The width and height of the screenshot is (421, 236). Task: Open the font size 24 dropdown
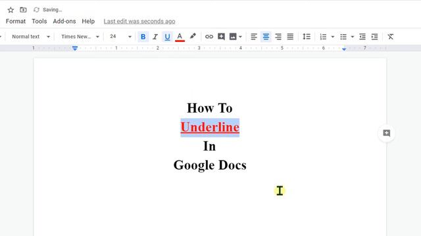click(120, 37)
